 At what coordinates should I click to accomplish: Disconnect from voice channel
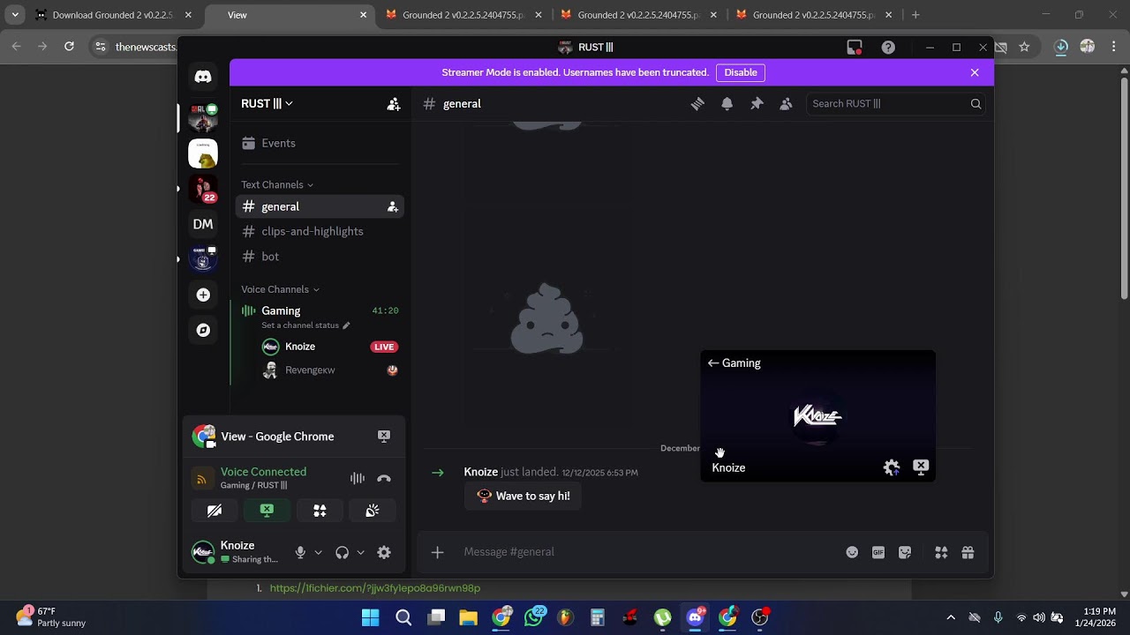[x=384, y=478]
